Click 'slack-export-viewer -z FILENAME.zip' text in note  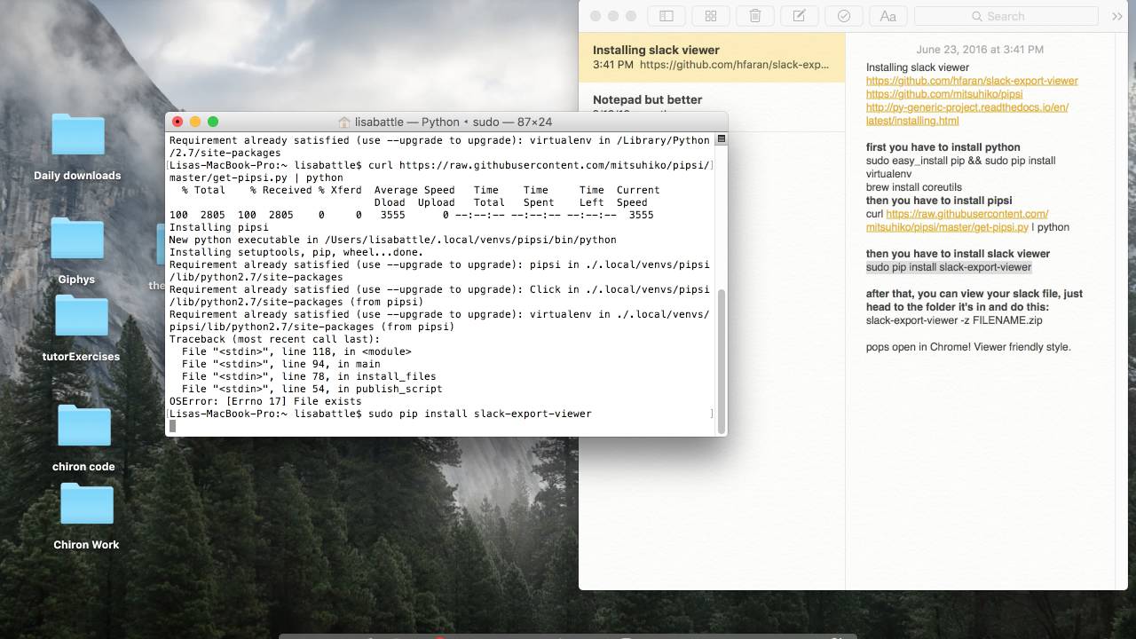tap(954, 320)
